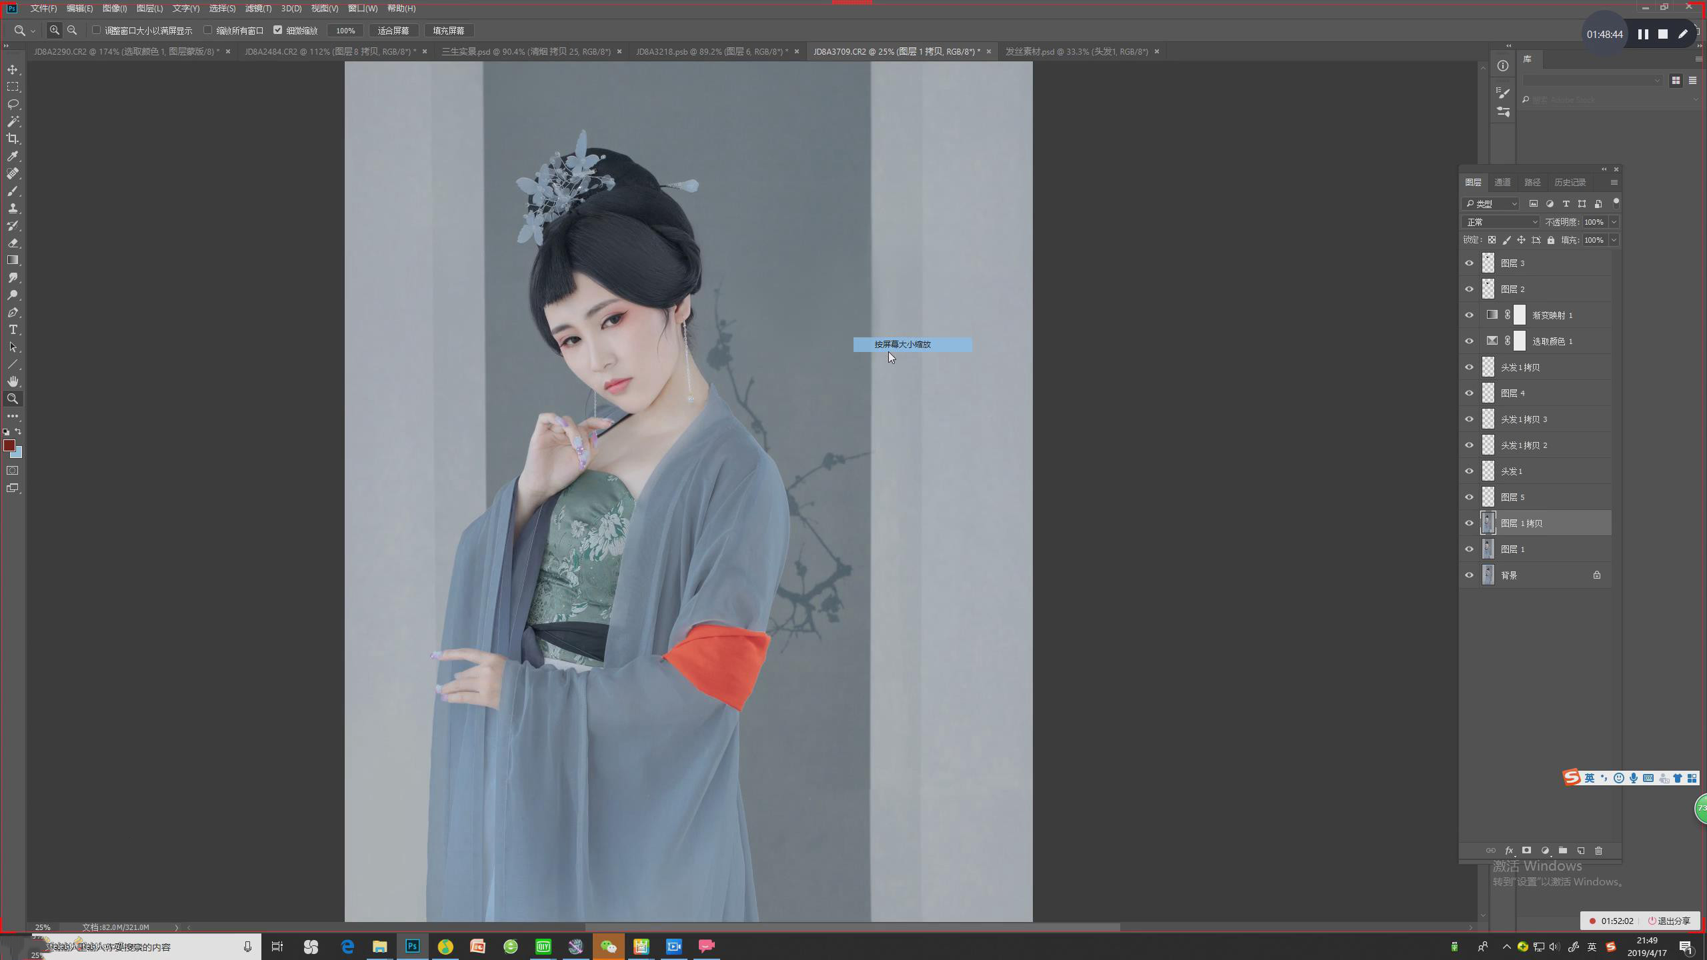Hide 头发 1 拷贝 layer visibility
The width and height of the screenshot is (1707, 960).
(x=1469, y=367)
